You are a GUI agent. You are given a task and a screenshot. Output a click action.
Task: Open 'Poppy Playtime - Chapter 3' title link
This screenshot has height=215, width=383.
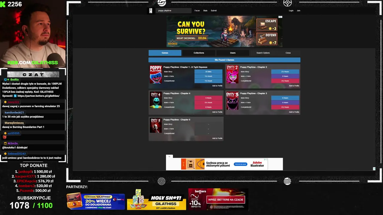253,93
